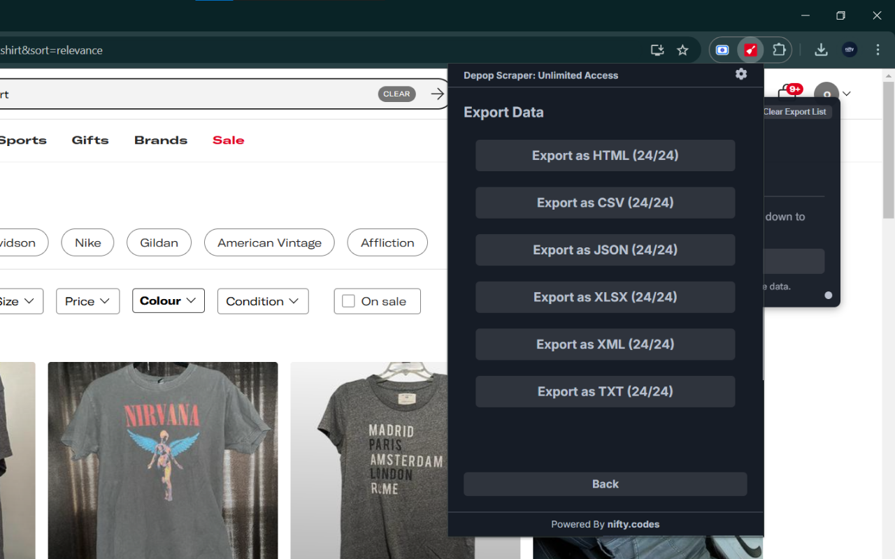This screenshot has height=559, width=895.
Task: Click the blue screen-capture extension icon
Action: pyautogui.click(x=722, y=50)
